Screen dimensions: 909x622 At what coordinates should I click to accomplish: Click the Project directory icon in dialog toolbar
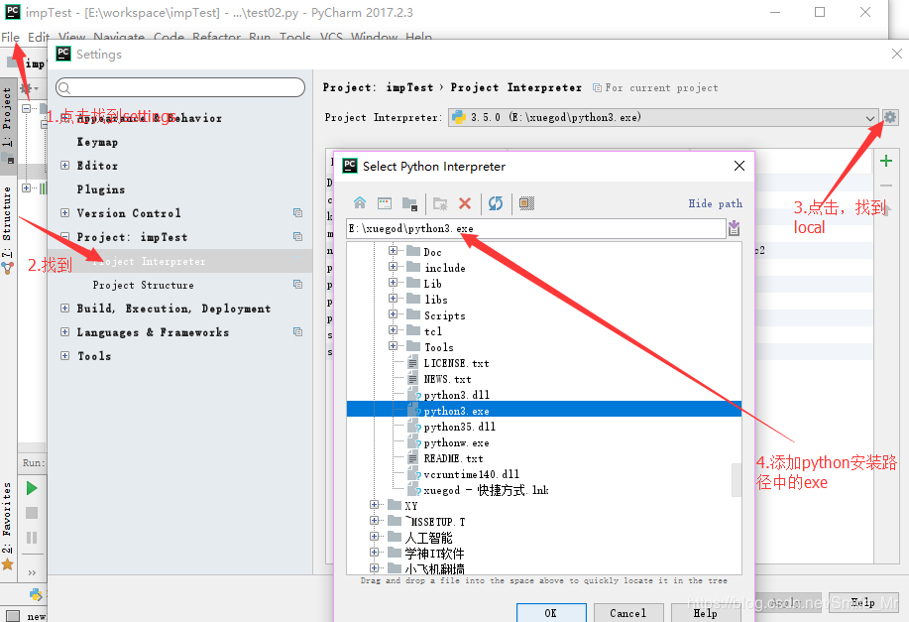(x=409, y=203)
